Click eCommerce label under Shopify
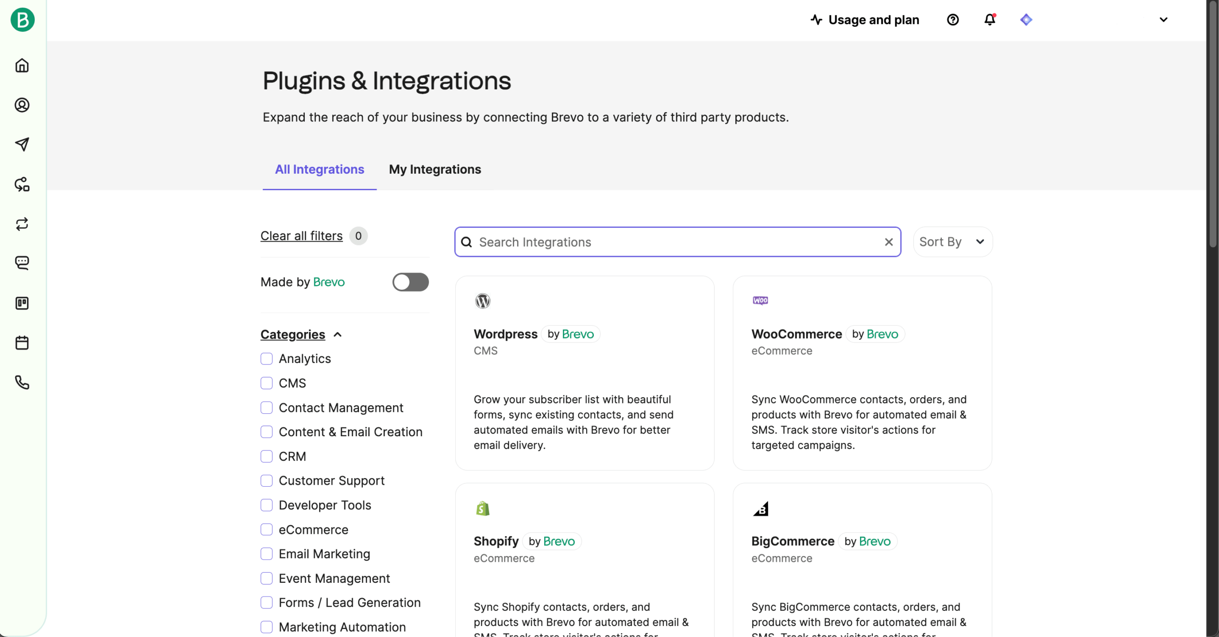 pyautogui.click(x=504, y=558)
